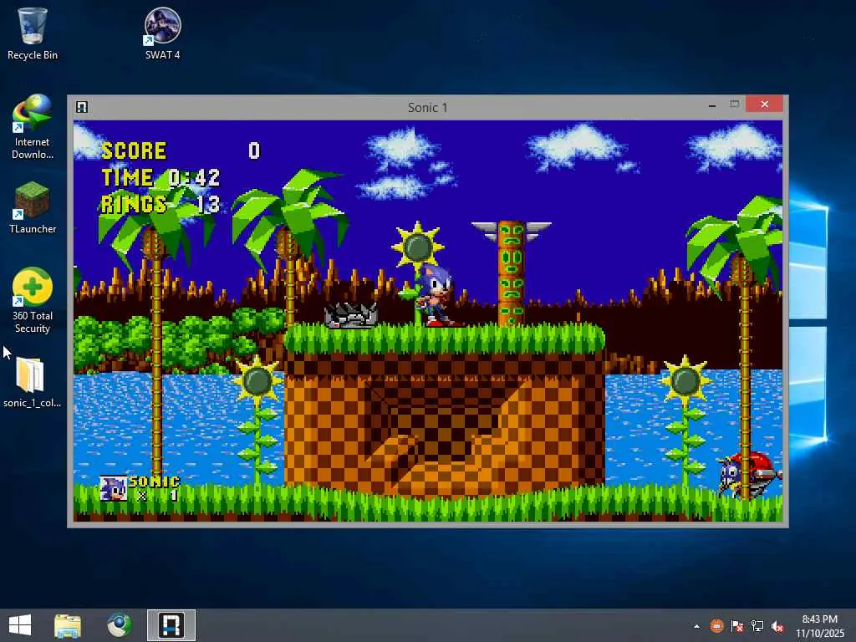Open 360 Total Security shortcut

[33, 300]
